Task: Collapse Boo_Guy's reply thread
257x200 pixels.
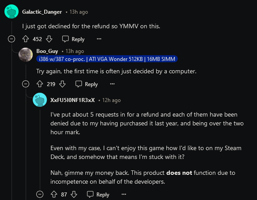Action: coord(26,84)
